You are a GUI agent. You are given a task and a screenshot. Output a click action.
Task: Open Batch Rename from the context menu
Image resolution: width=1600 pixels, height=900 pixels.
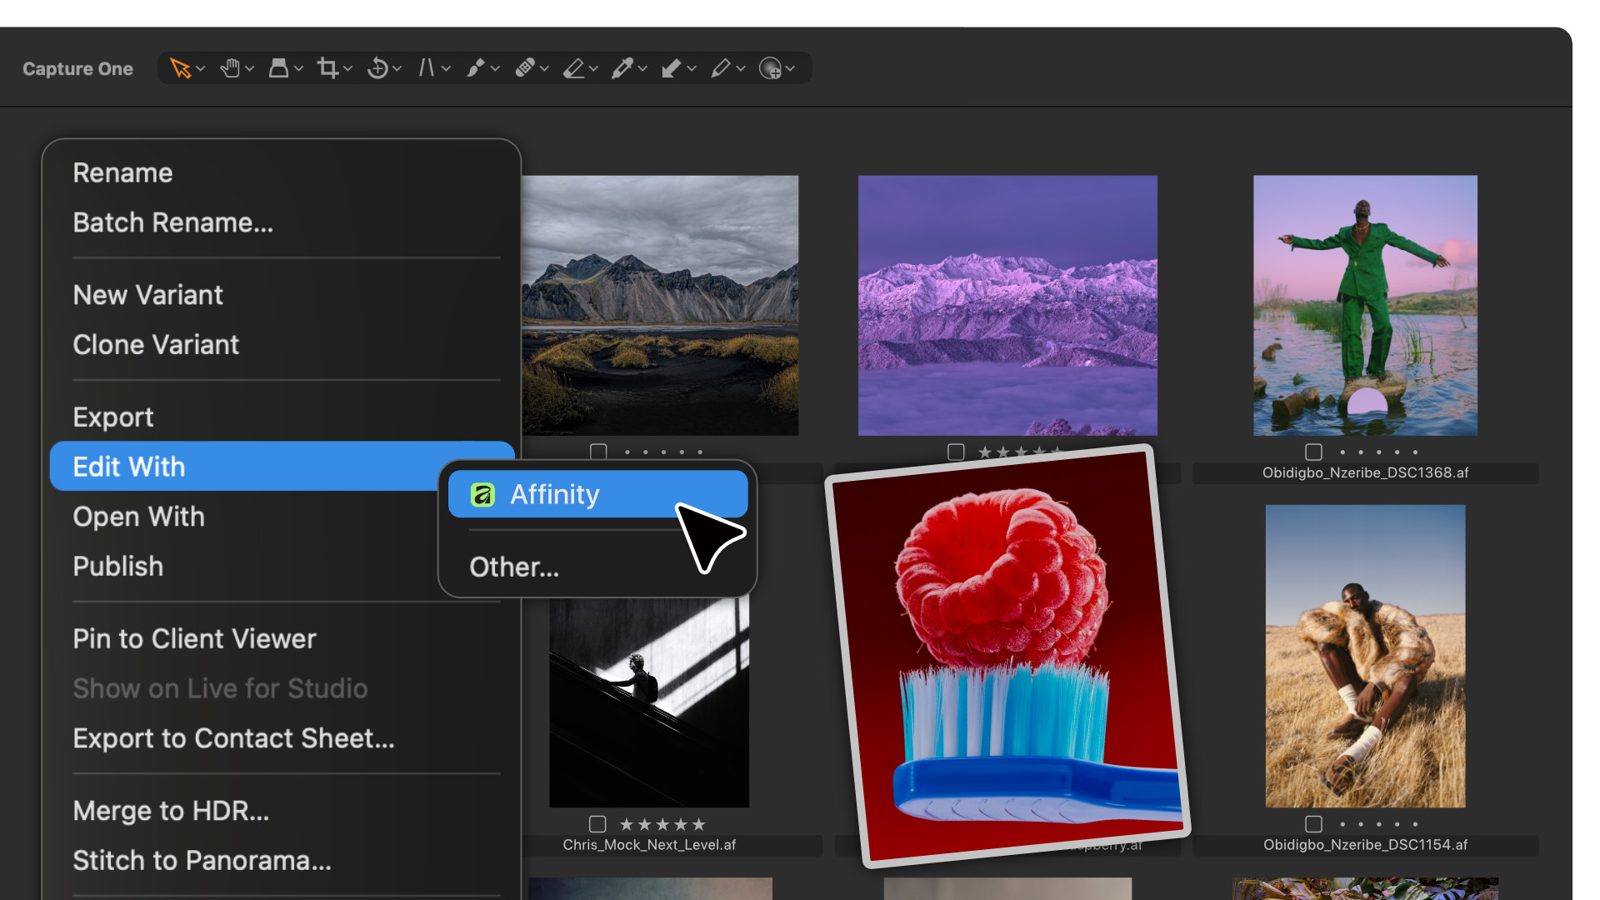pyautogui.click(x=172, y=222)
